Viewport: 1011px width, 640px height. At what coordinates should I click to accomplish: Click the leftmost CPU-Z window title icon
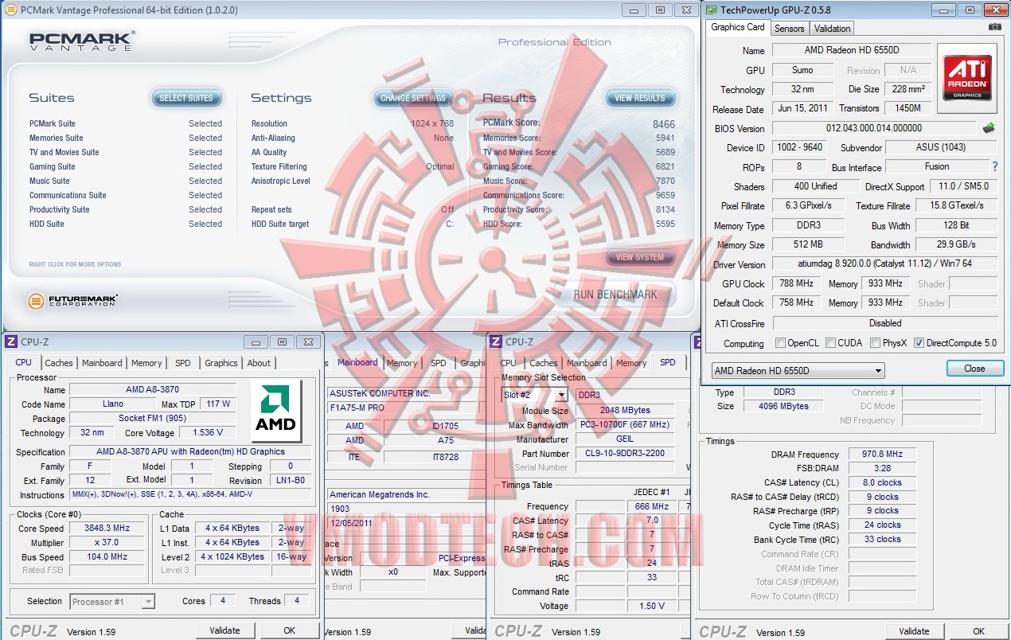coord(11,341)
